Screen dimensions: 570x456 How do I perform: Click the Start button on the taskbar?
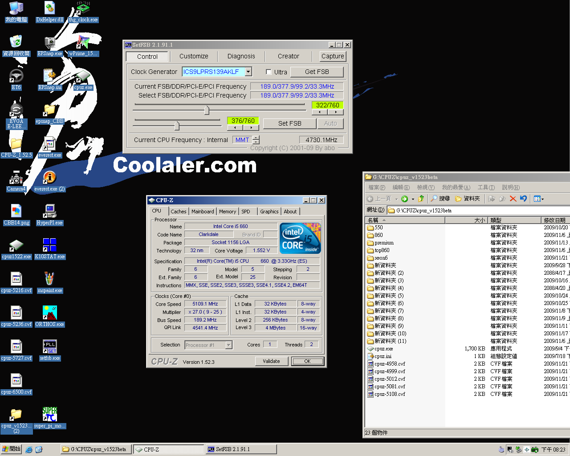pos(11,449)
